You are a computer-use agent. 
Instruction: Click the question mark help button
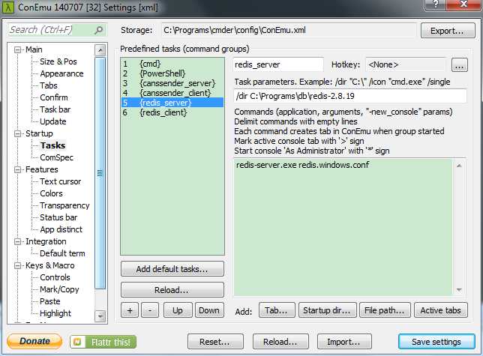pyautogui.click(x=435, y=4)
